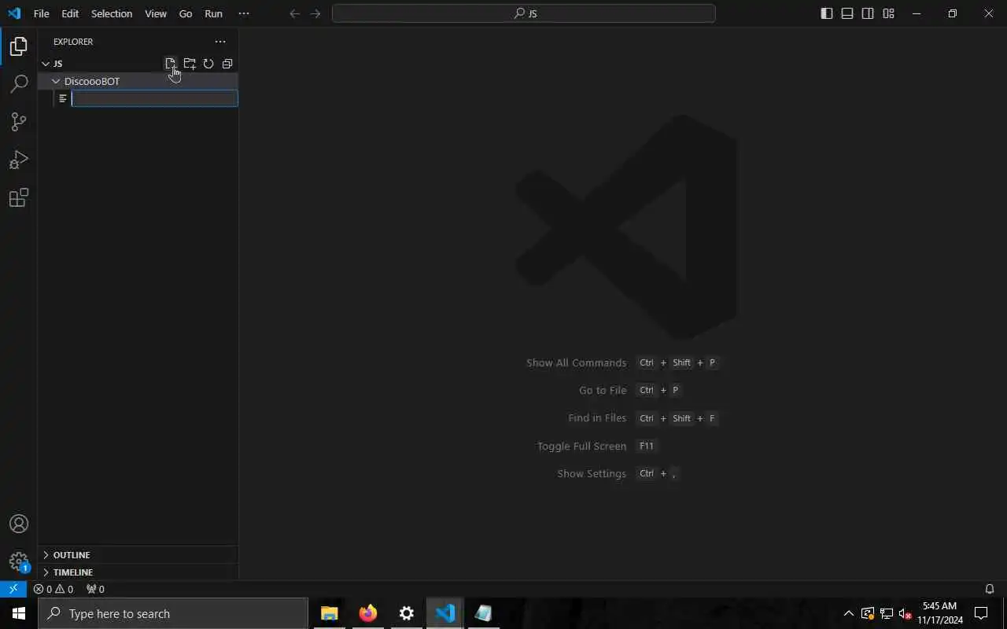Expand the TIMELINE section
The width and height of the screenshot is (1007, 629).
click(x=138, y=572)
